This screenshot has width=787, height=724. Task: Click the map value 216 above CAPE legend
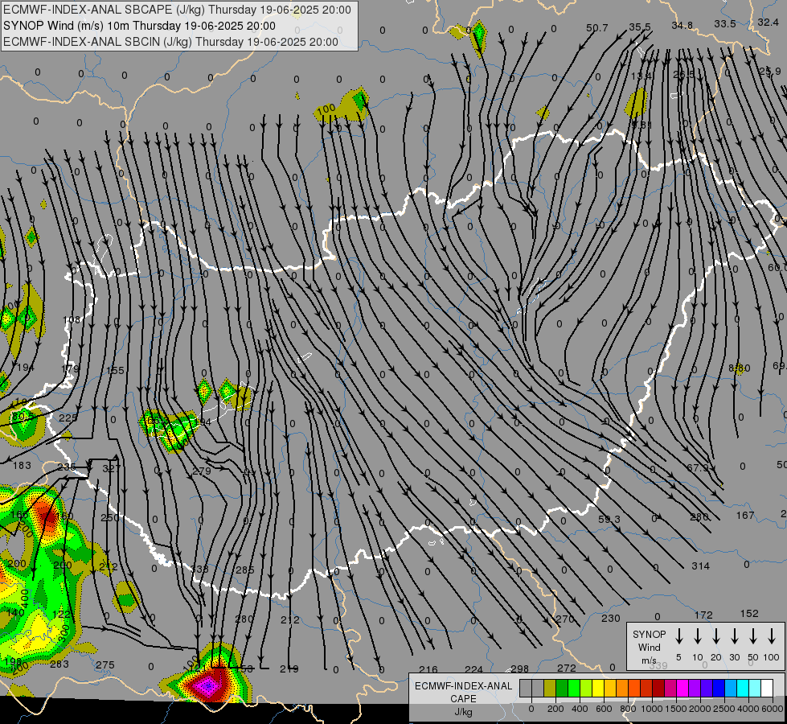click(x=428, y=669)
